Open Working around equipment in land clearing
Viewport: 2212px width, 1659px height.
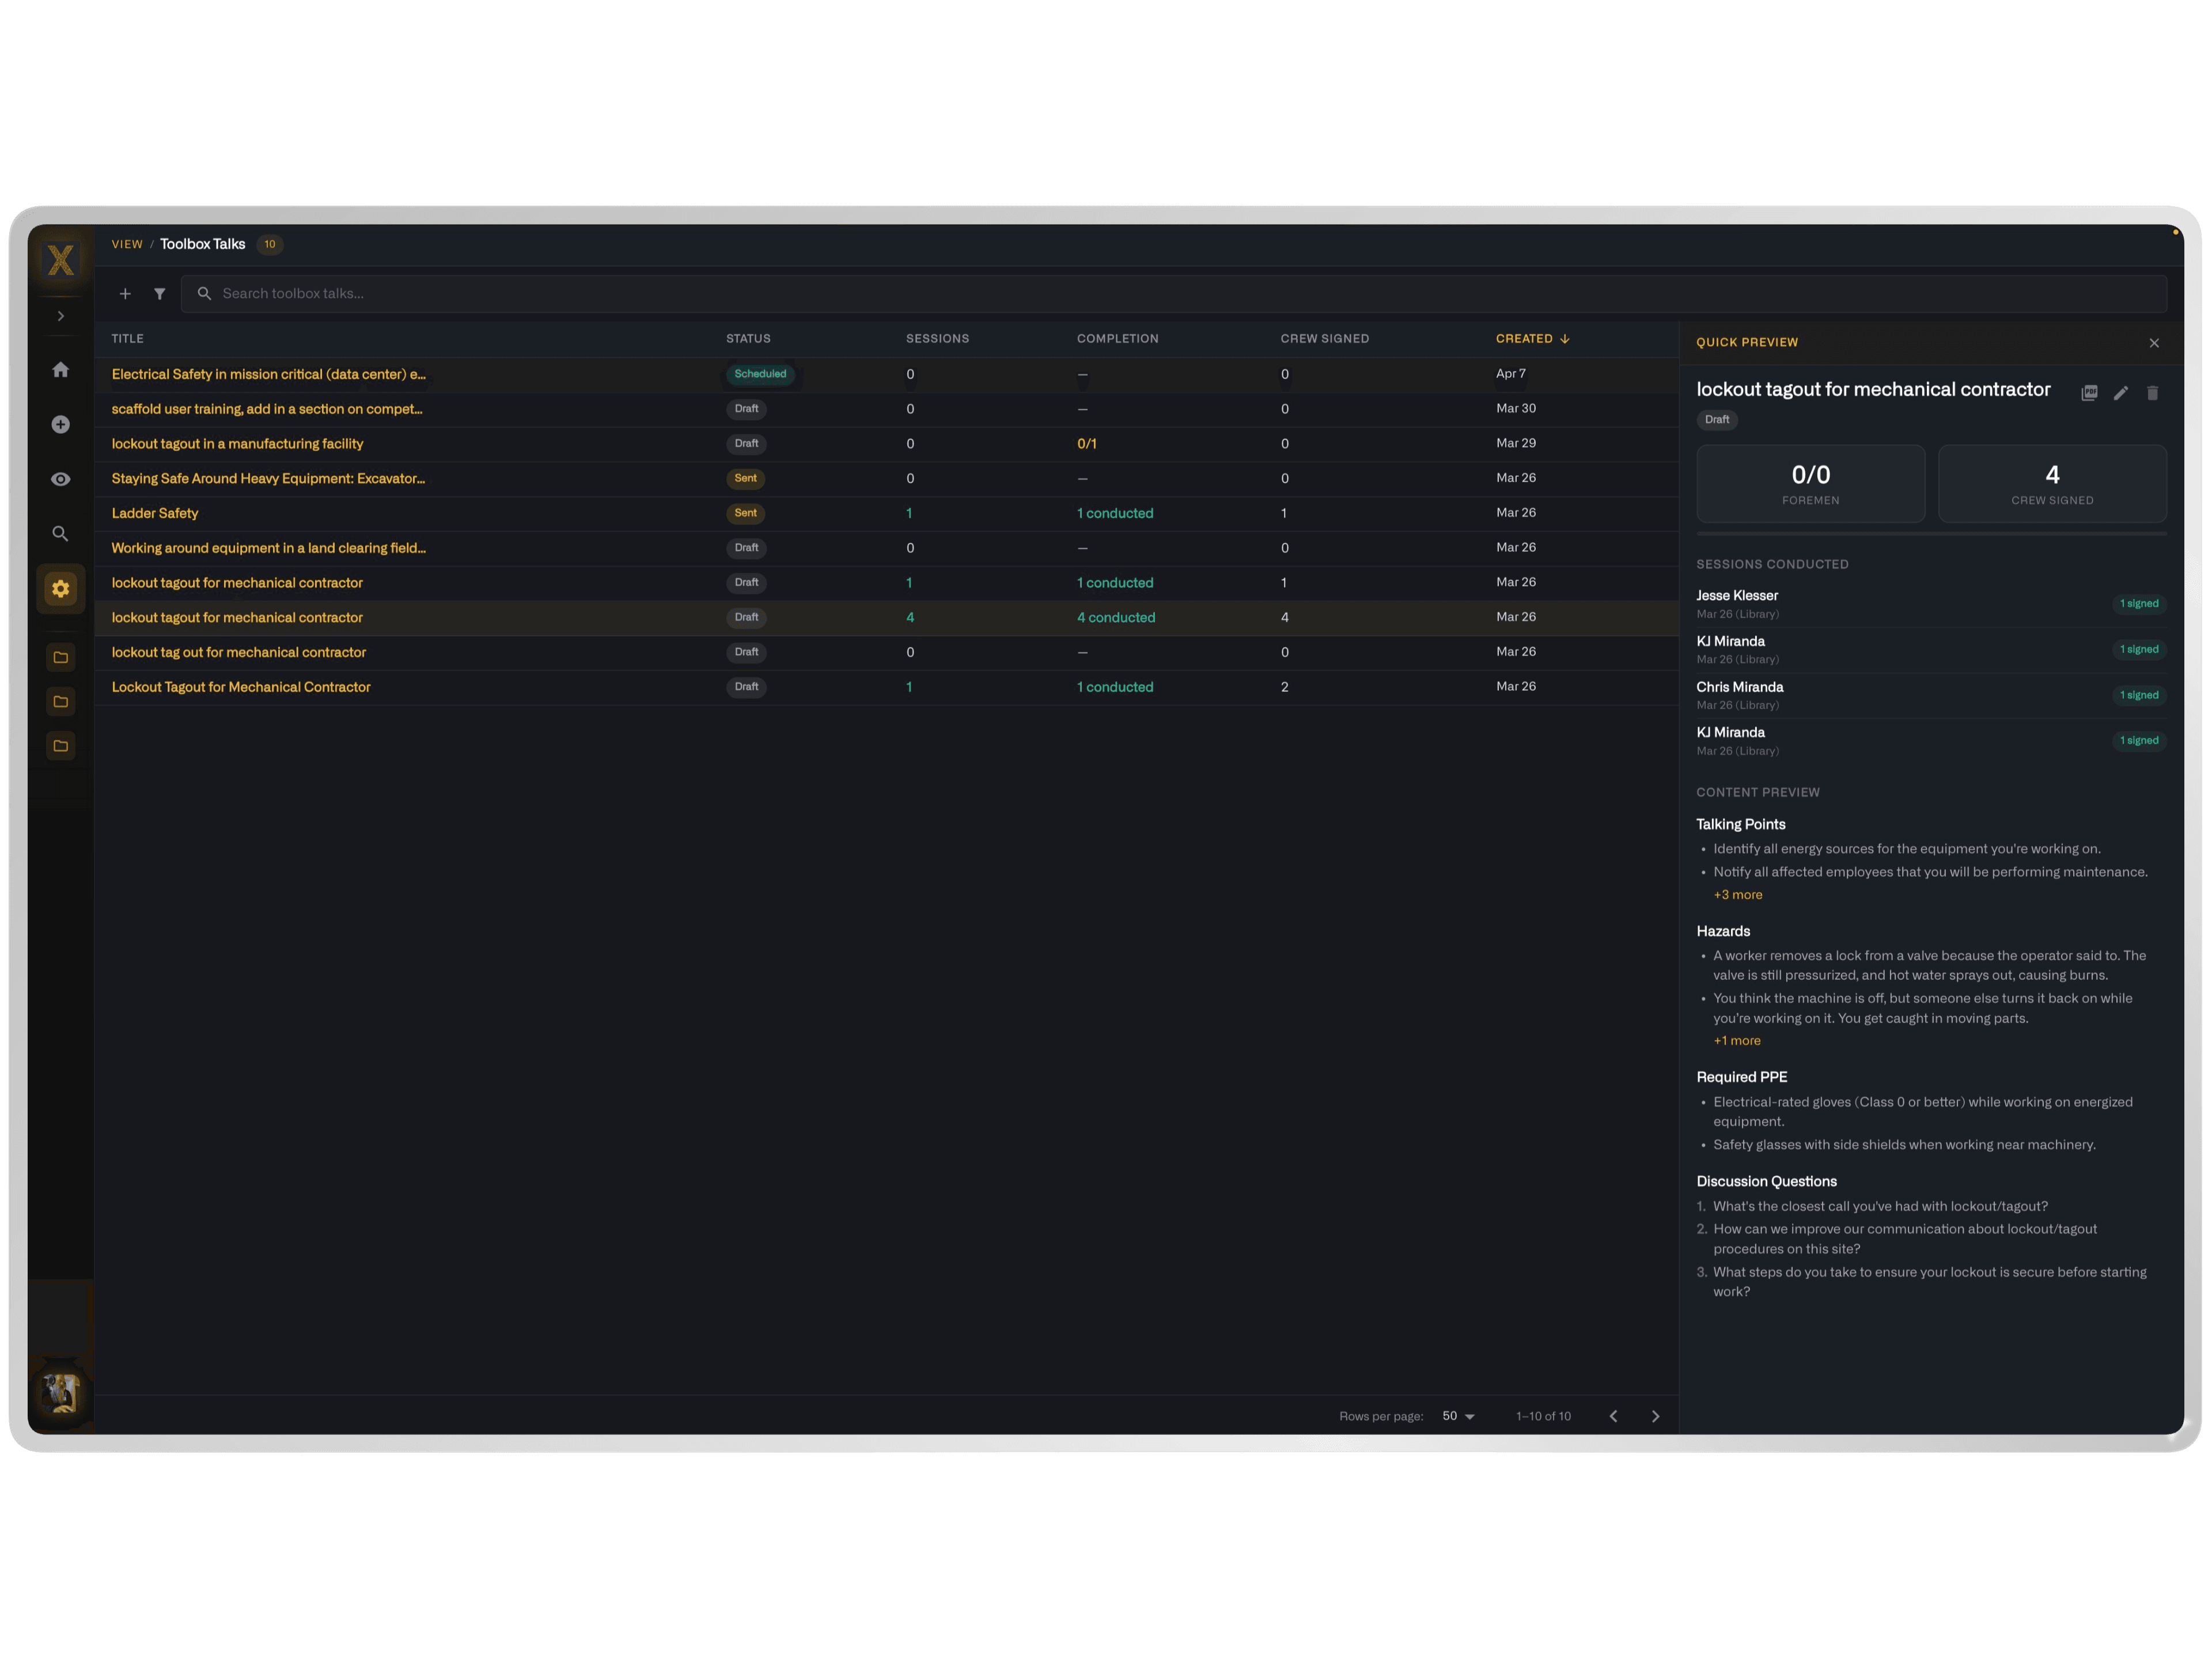[x=268, y=548]
